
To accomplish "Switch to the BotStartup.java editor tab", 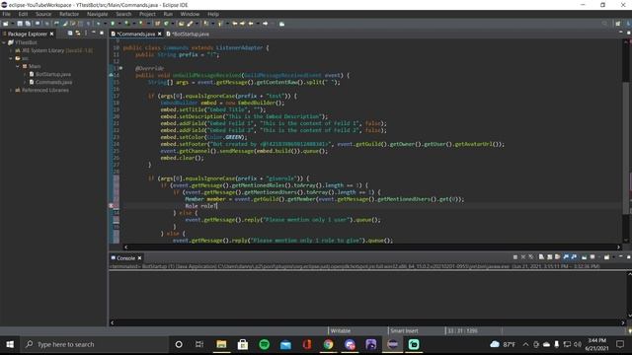I will tap(188, 34).
